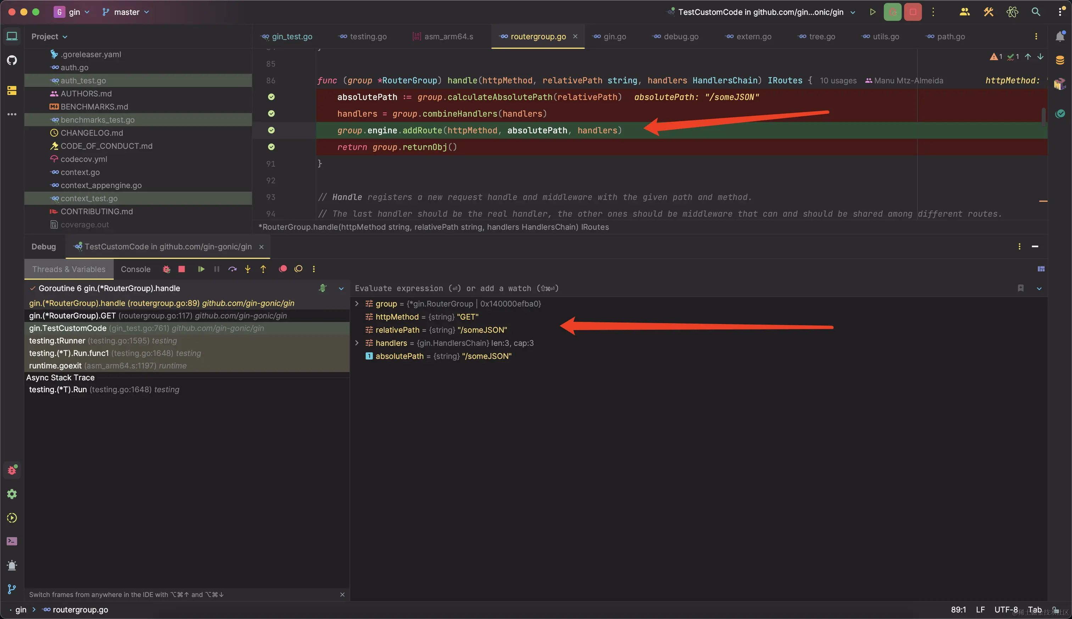
Task: Switch to gin_test.go tab
Action: point(287,36)
